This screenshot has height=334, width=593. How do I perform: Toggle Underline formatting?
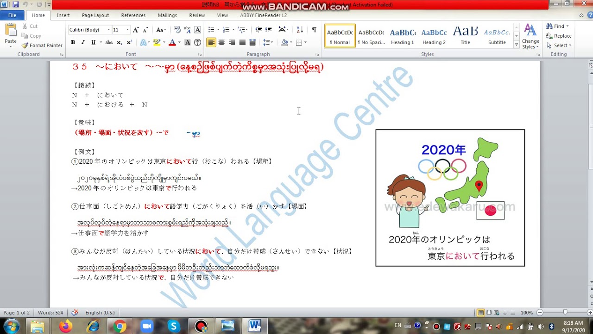click(x=93, y=42)
